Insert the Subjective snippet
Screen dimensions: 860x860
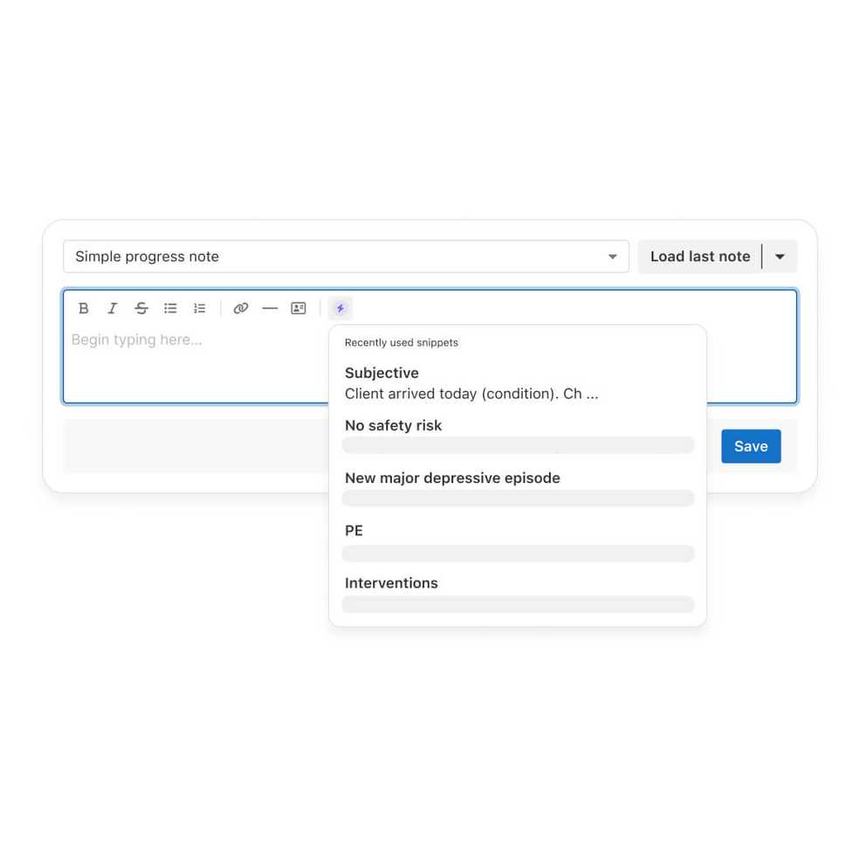coord(518,382)
